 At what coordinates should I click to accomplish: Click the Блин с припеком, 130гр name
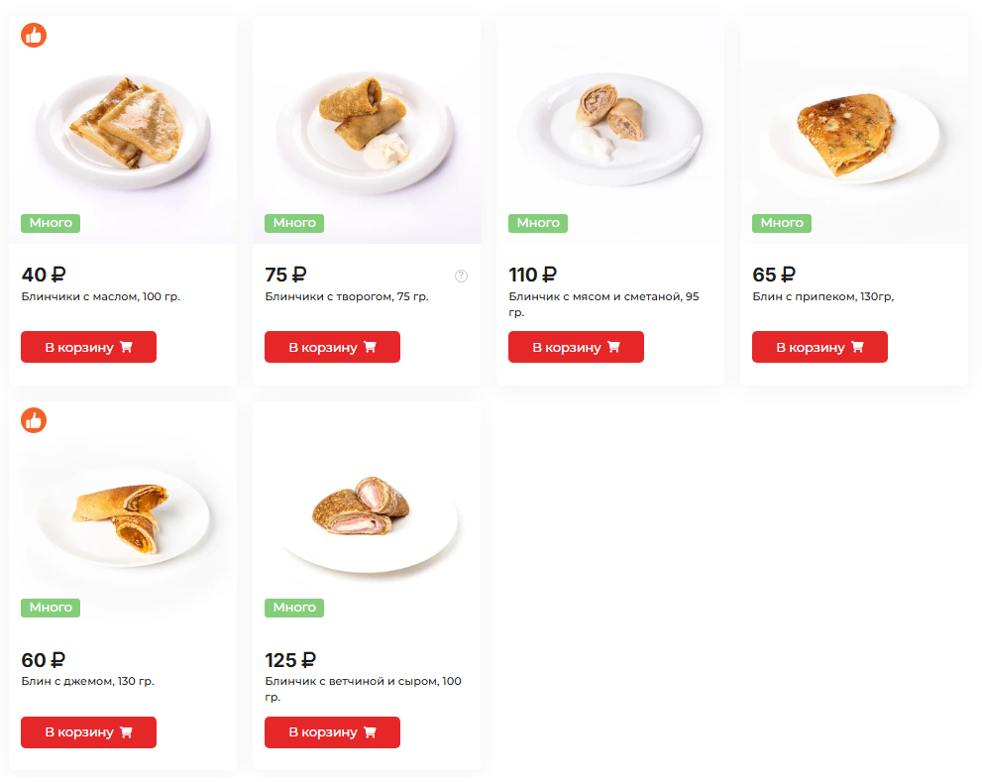822,296
